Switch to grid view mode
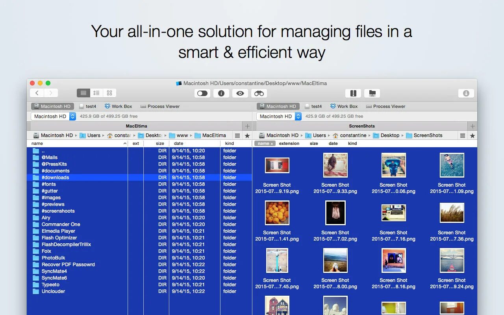 109,93
